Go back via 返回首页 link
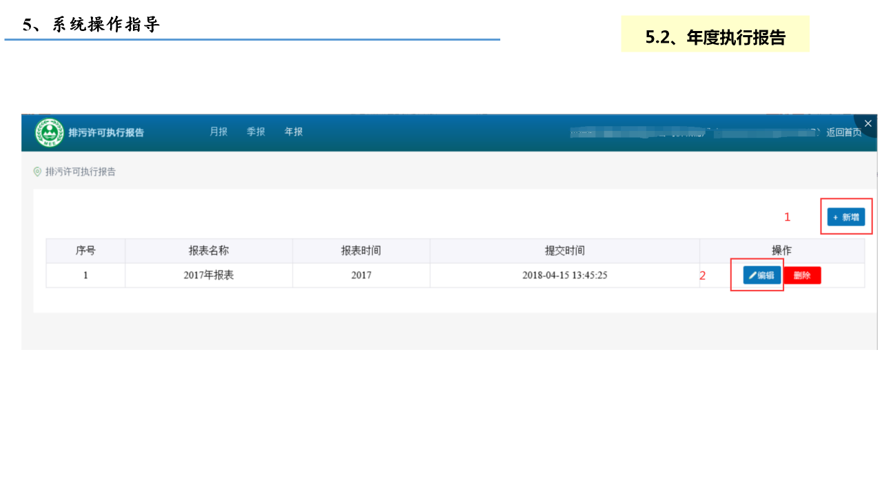 [x=843, y=132]
